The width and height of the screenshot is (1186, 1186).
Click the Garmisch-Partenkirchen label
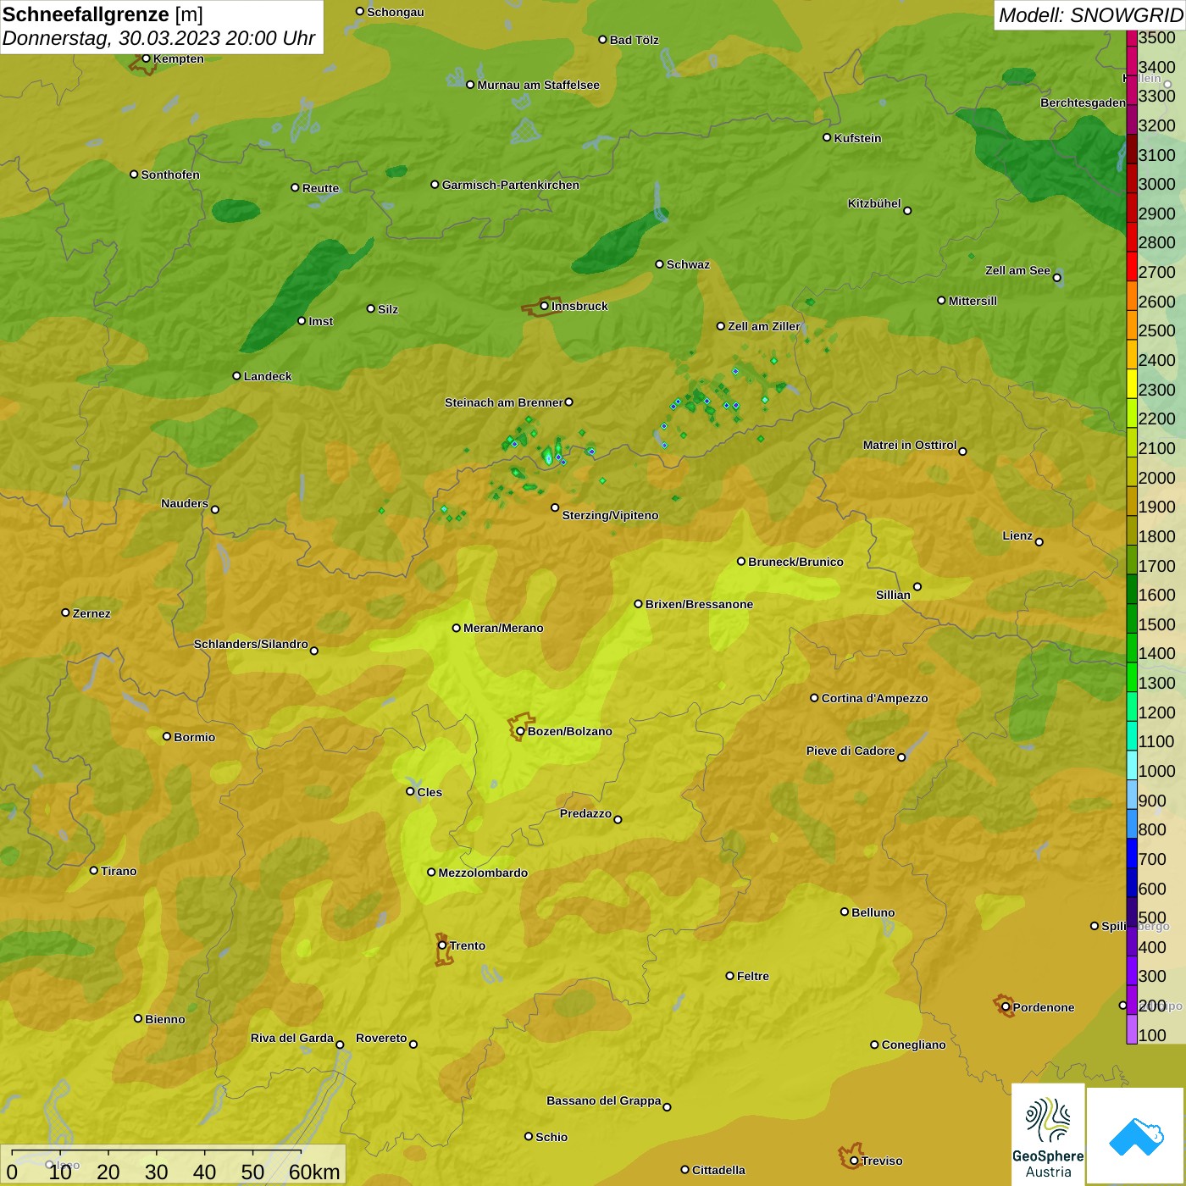point(511,185)
